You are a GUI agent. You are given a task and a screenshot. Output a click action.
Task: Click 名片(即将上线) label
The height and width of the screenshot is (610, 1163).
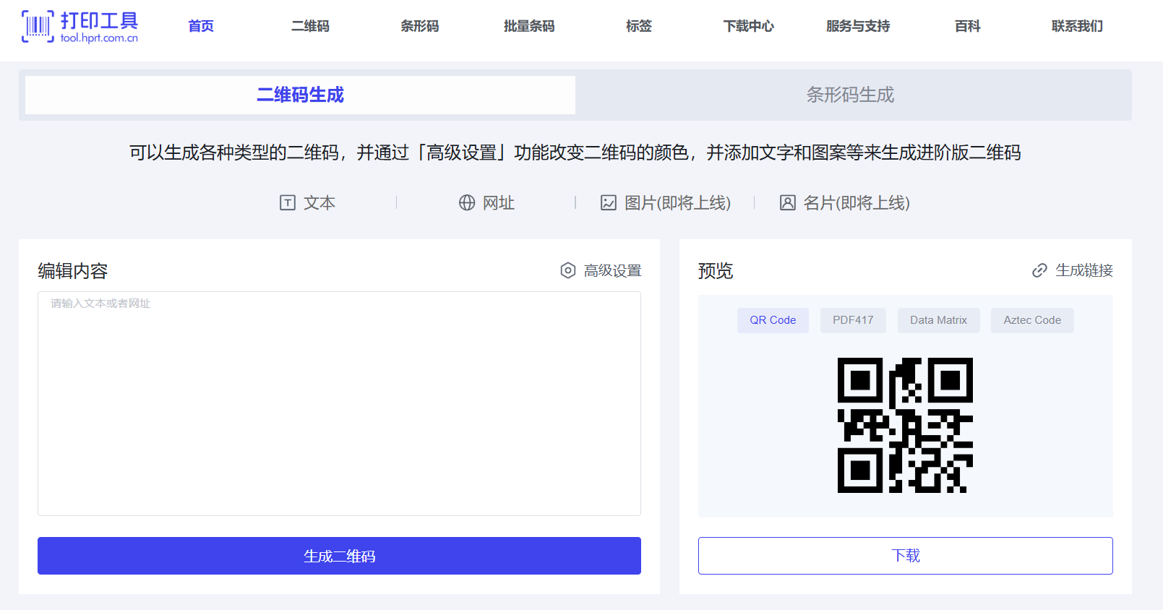coord(857,203)
